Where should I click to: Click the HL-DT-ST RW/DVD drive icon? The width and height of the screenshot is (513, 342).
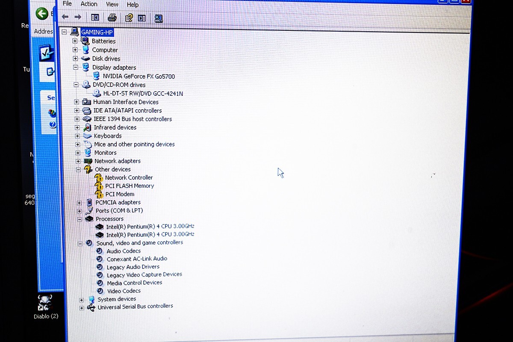pyautogui.click(x=97, y=93)
